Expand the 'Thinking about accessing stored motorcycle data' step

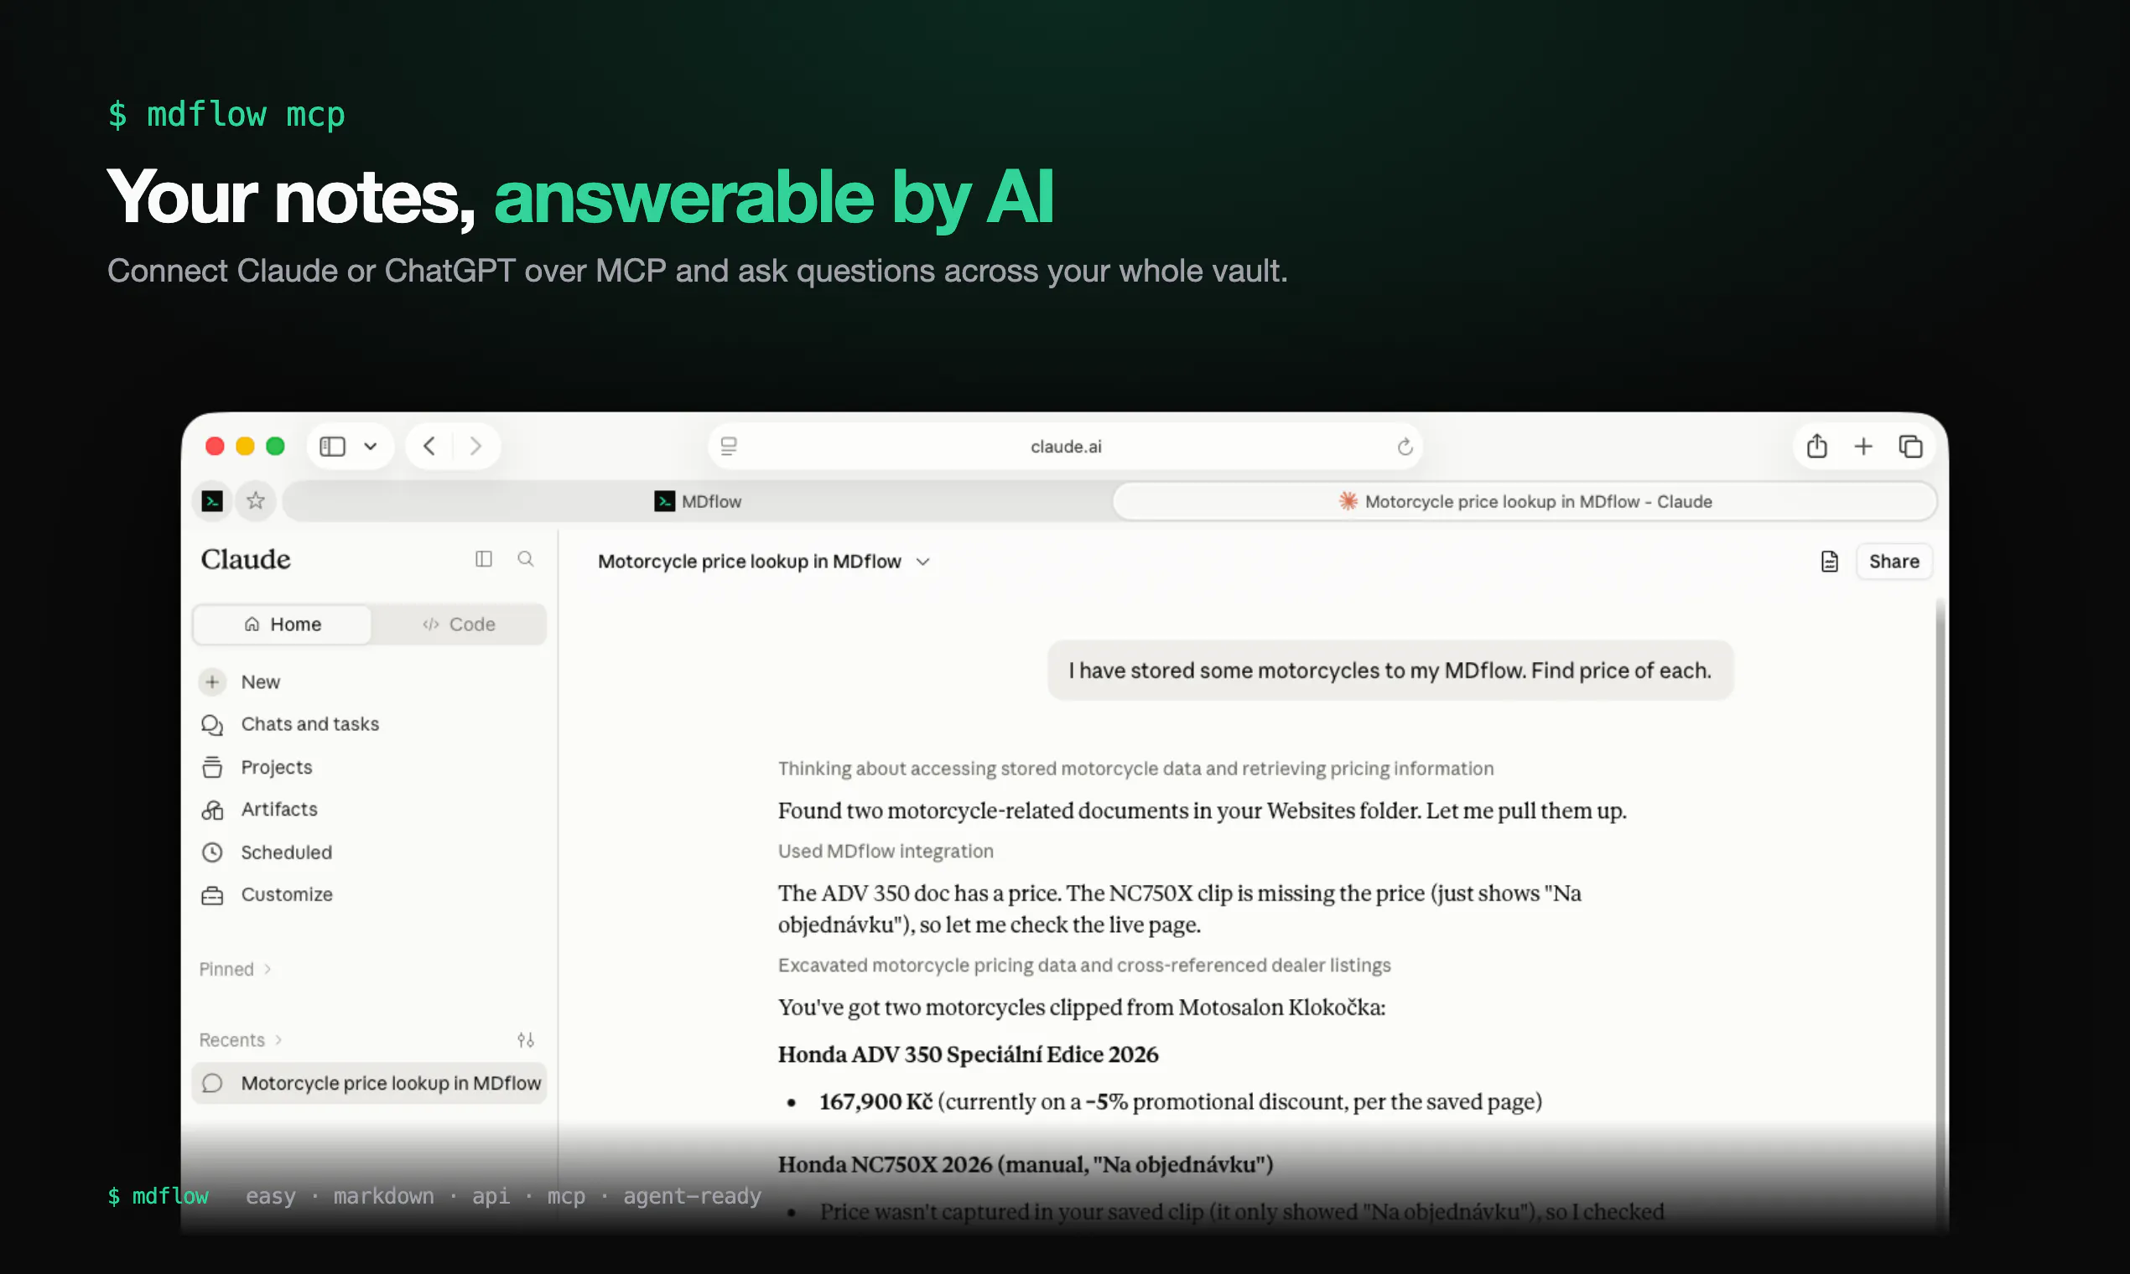[x=1135, y=769]
